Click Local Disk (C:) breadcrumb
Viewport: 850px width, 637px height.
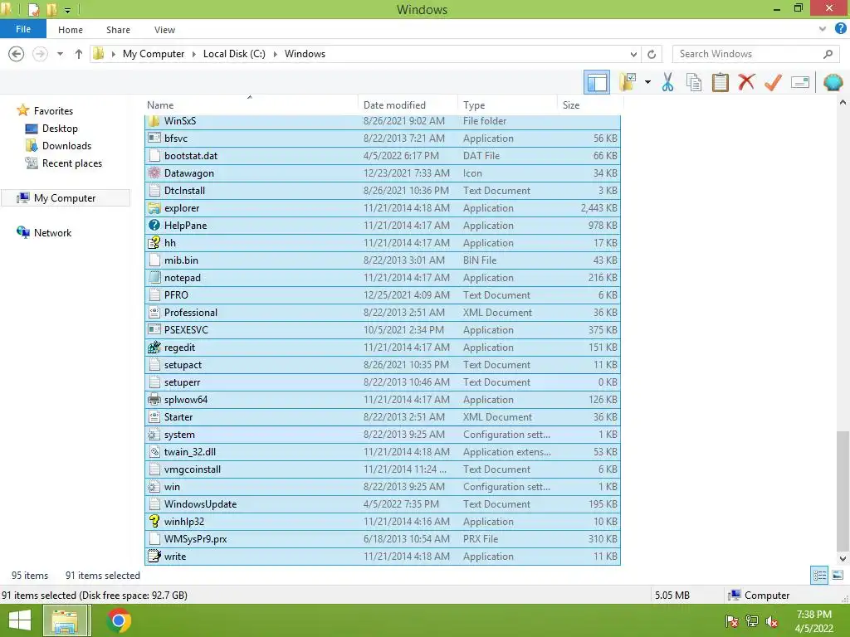pyautogui.click(x=234, y=54)
